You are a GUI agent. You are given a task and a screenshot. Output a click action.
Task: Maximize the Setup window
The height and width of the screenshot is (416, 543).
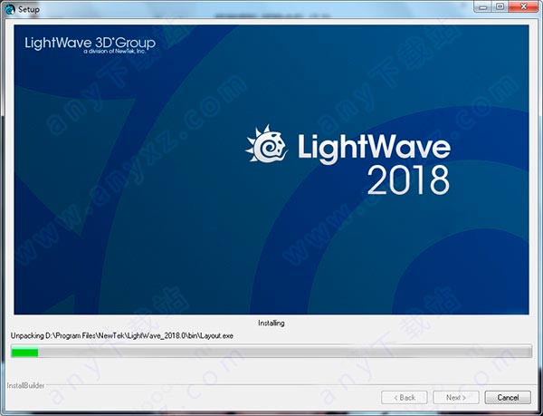[500, 6]
